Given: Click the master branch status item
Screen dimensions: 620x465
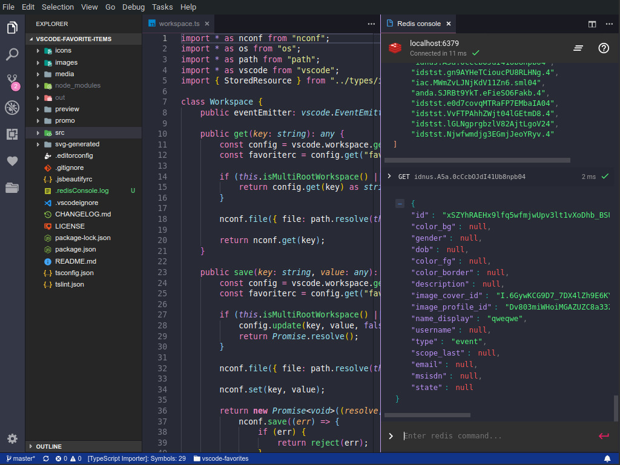Looking at the screenshot, I should (21, 458).
